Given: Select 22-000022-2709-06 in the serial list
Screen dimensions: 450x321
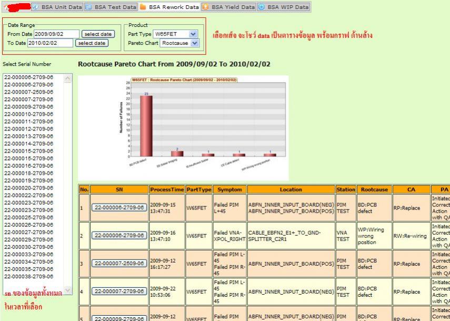Looking at the screenshot, I should coord(29,195).
